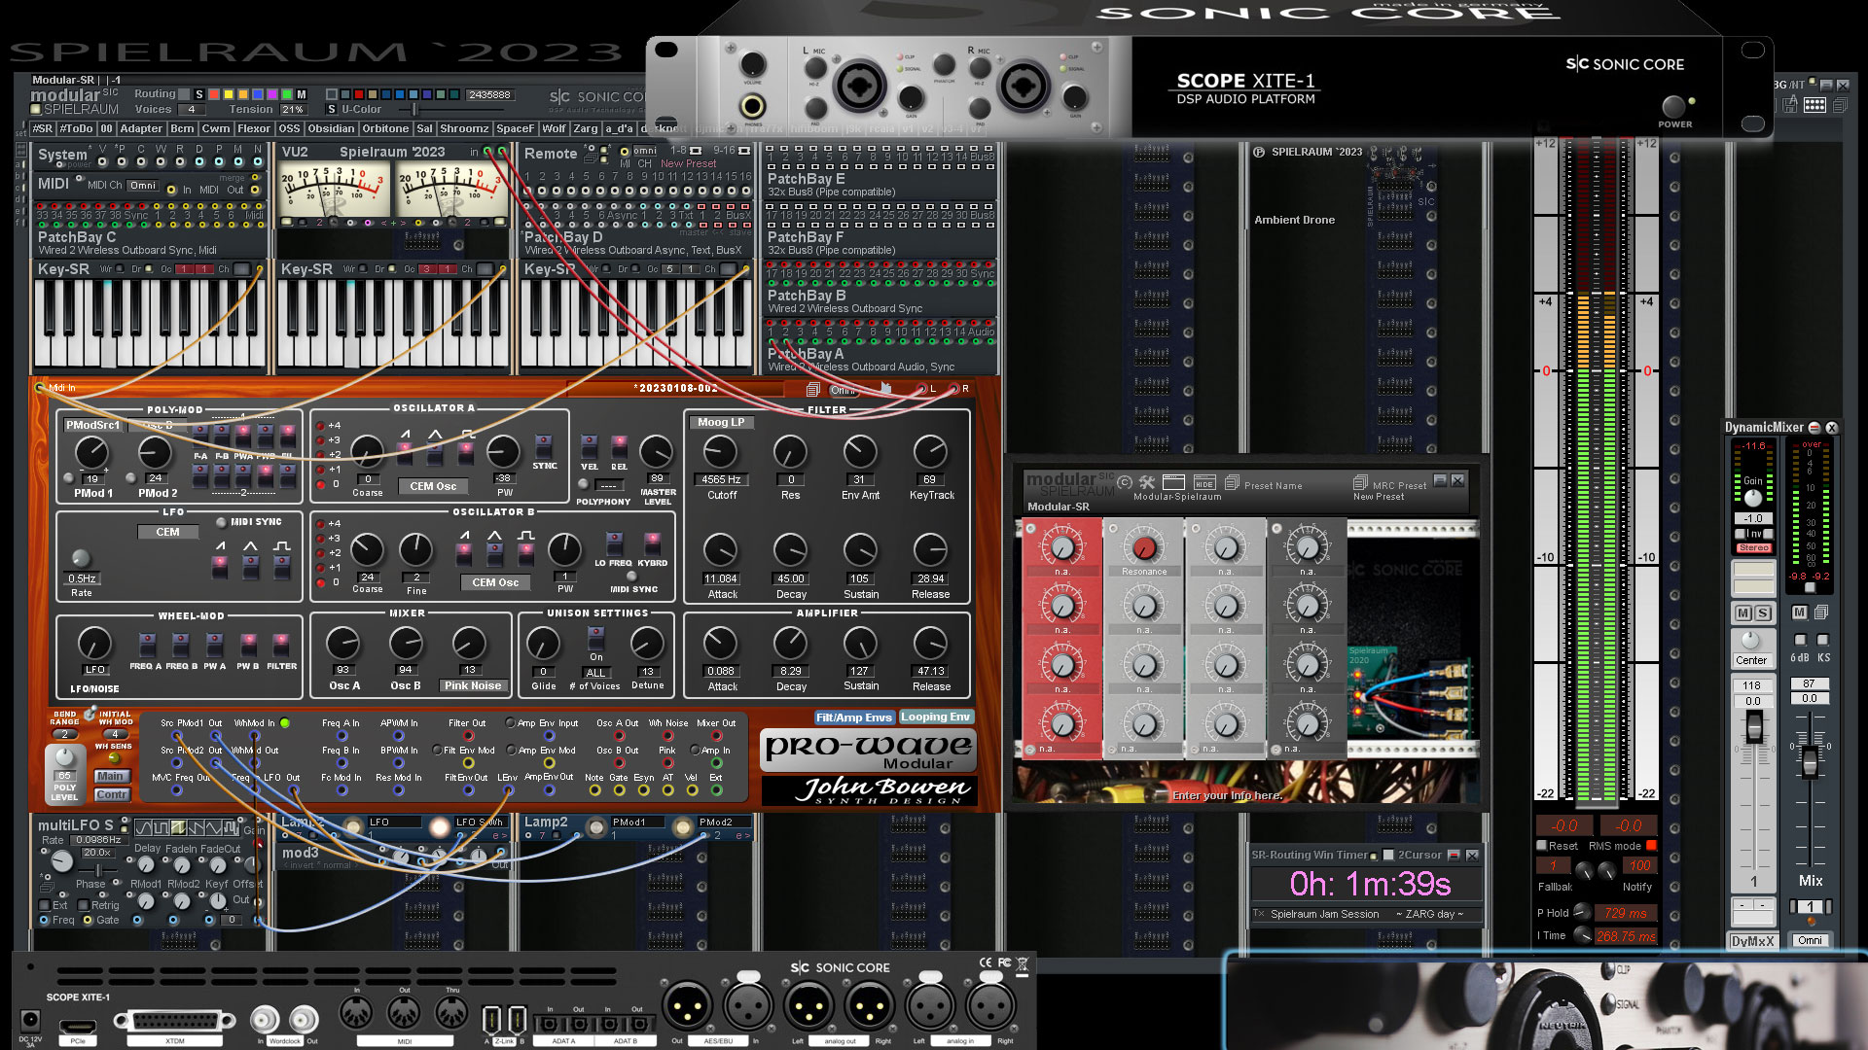Click the yellow routing color swatch
Screen dimensions: 1868x1050
click(229, 94)
